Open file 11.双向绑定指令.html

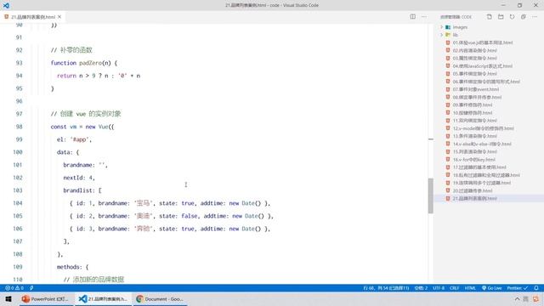(x=474, y=121)
